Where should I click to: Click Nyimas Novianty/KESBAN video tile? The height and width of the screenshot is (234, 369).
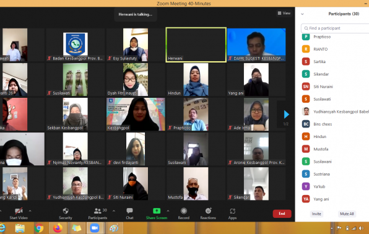click(x=76, y=149)
